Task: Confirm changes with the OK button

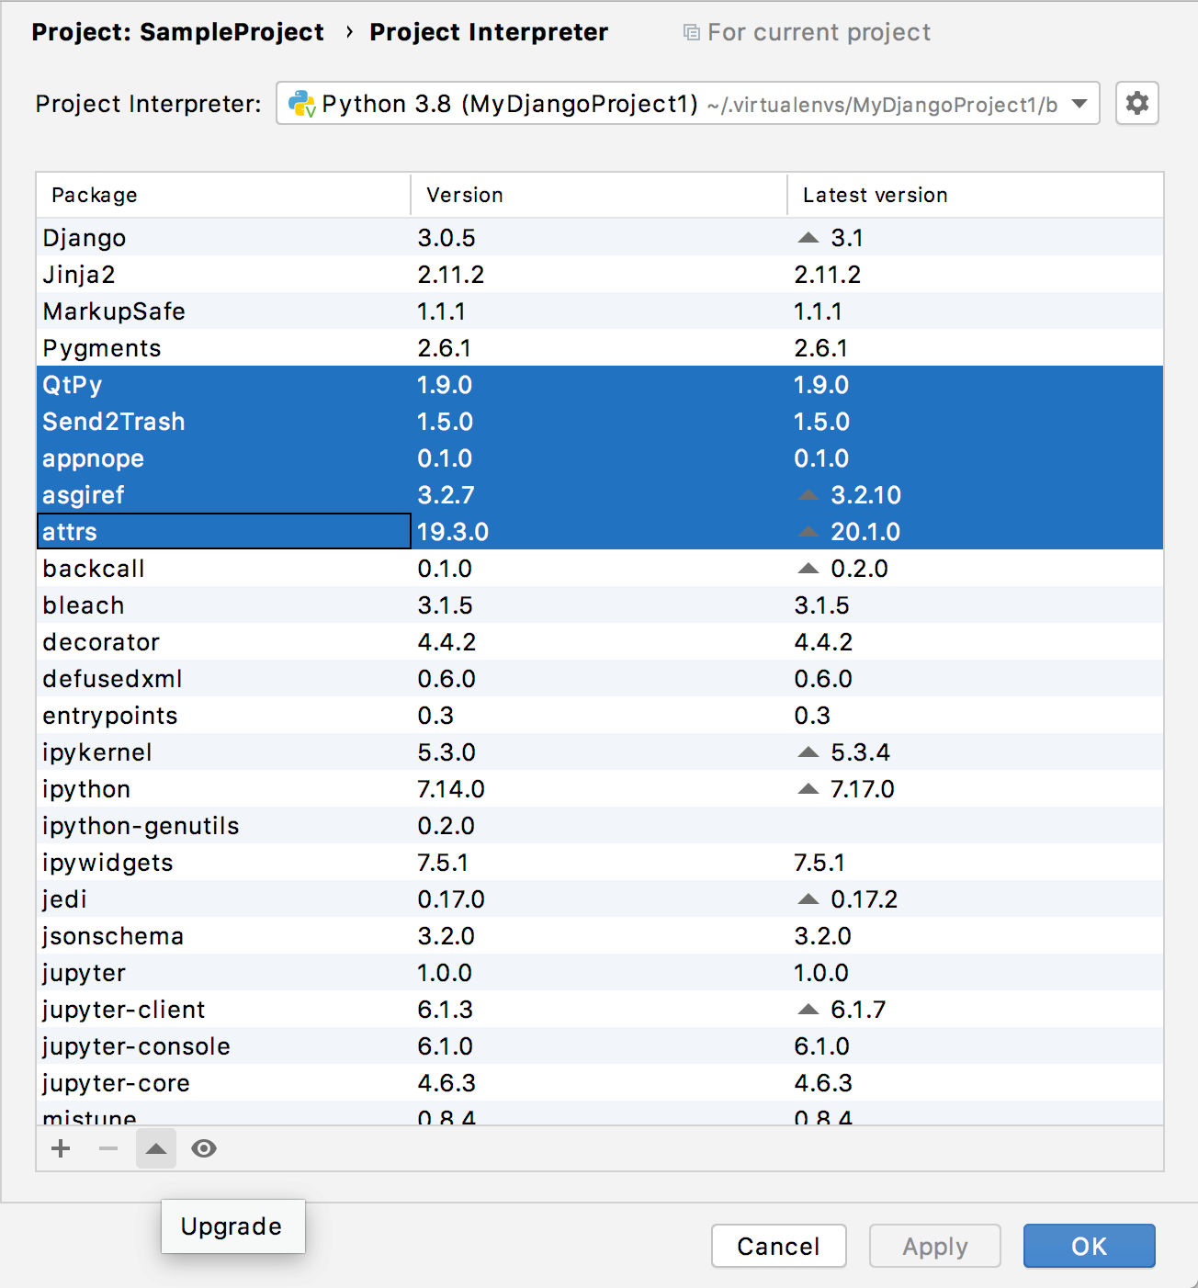Action: coord(1089,1246)
